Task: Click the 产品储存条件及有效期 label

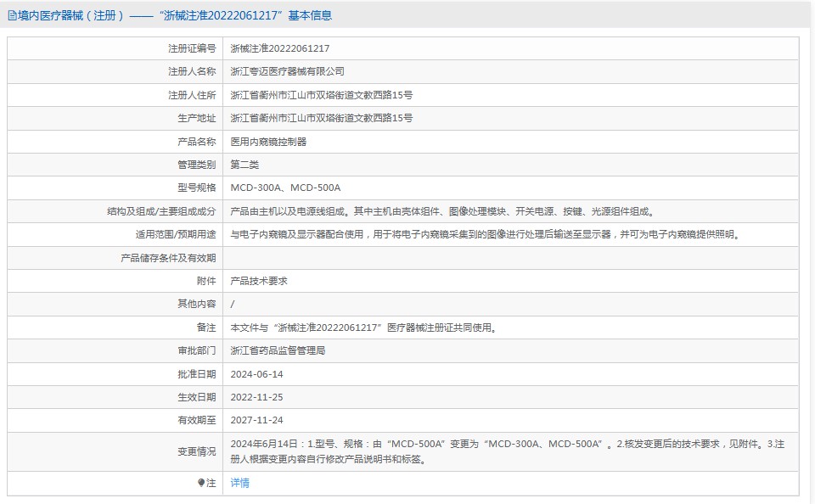Action: coord(168,258)
